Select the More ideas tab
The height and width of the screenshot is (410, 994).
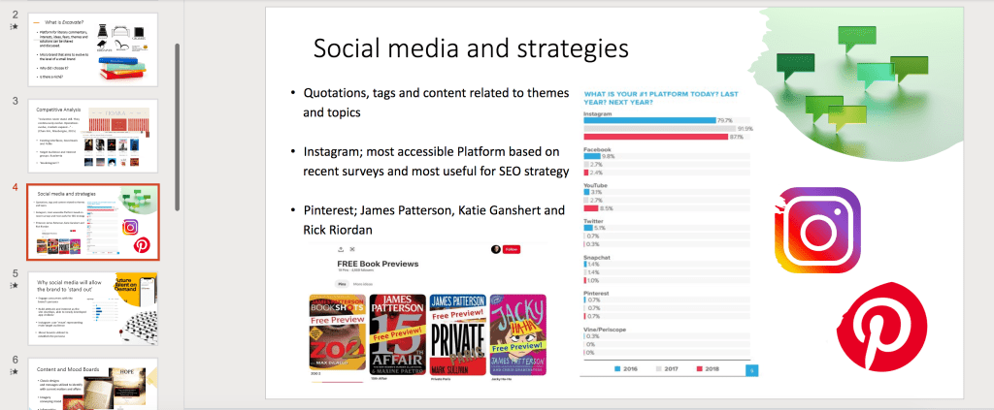tap(363, 283)
